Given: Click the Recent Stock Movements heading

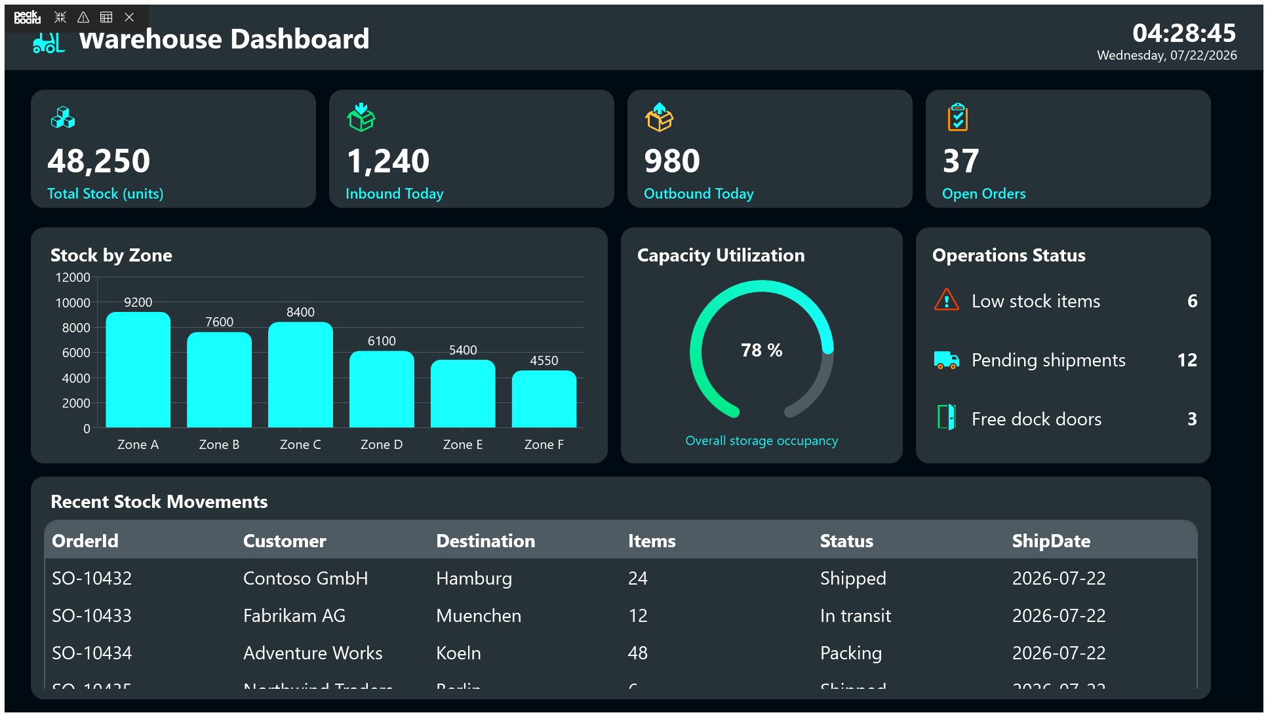Looking at the screenshot, I should click(159, 502).
